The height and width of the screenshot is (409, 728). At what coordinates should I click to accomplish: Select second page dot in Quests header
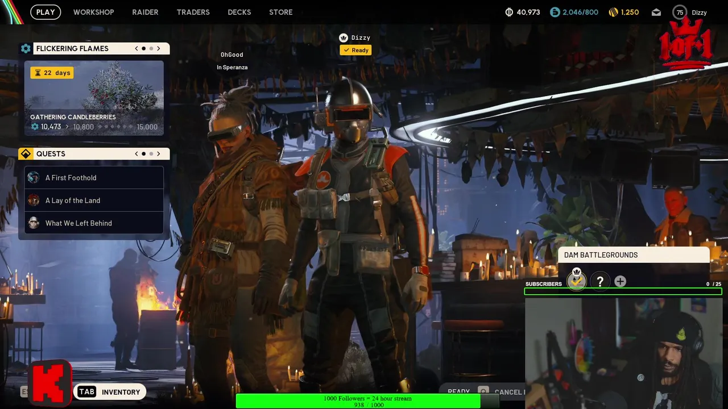[x=151, y=154]
